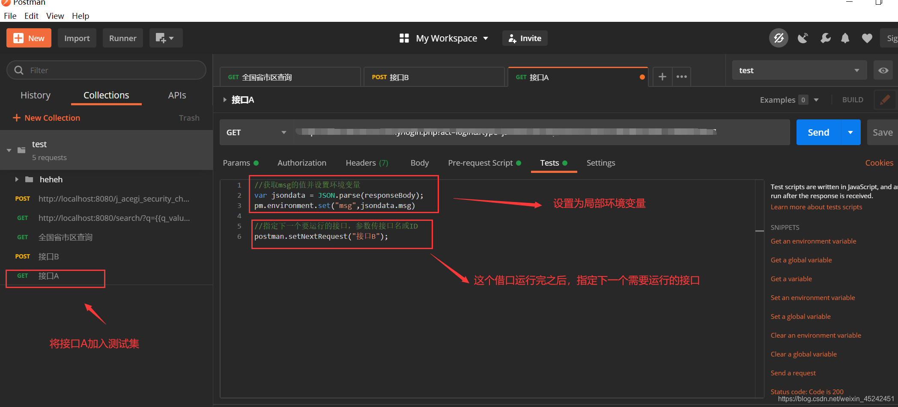Screen dimensions: 898x407
Task: Select the j_acegi_security_check POST request
Action: [106, 199]
